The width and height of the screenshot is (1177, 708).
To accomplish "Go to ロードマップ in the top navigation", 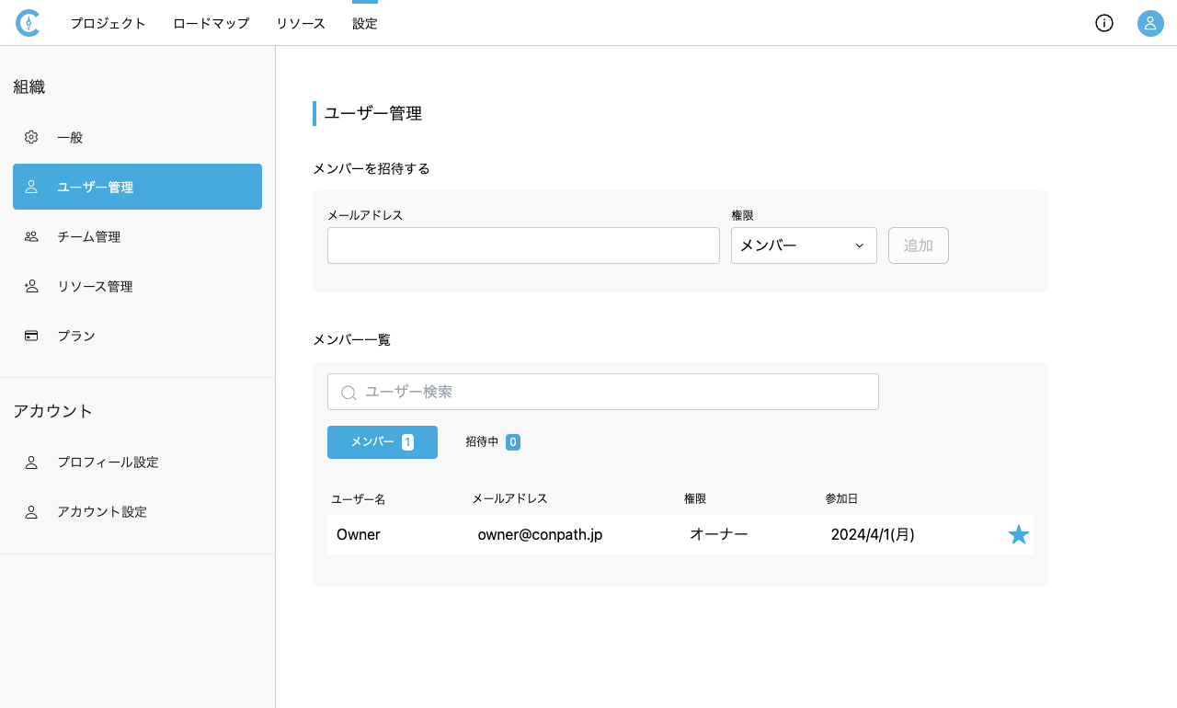I will tap(211, 24).
